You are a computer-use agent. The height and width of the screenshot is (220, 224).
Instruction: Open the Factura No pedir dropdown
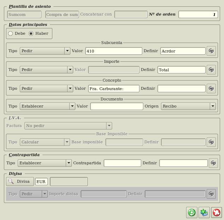pyautogui.click(x=68, y=126)
